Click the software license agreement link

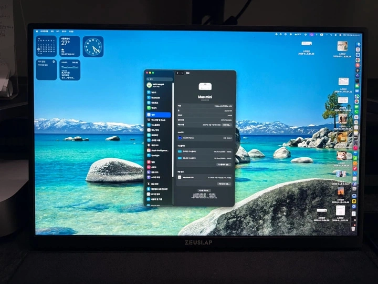(199, 194)
